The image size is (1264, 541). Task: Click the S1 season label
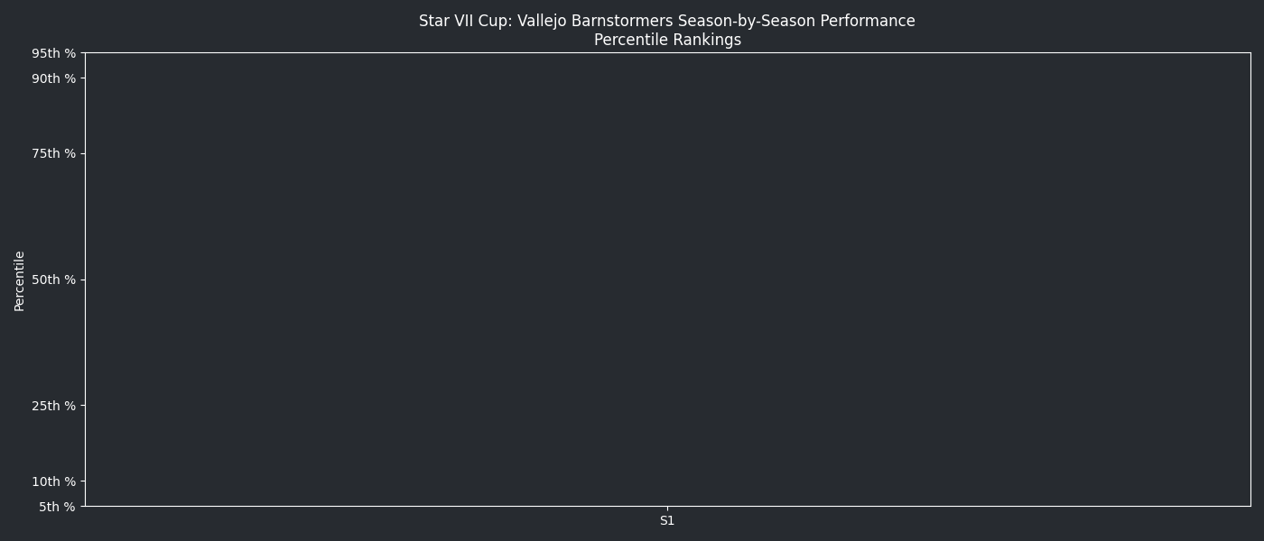(667, 521)
